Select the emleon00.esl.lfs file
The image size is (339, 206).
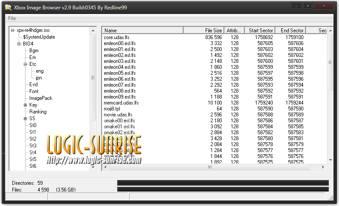(x=120, y=43)
